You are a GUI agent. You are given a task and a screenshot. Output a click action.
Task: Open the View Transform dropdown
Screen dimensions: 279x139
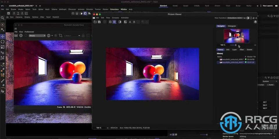coord(237,18)
